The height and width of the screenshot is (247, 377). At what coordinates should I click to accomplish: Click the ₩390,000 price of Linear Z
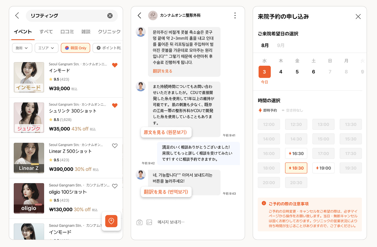61,169
